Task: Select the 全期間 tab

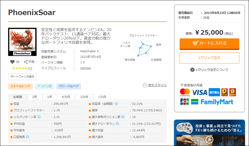Action: coord(17,97)
